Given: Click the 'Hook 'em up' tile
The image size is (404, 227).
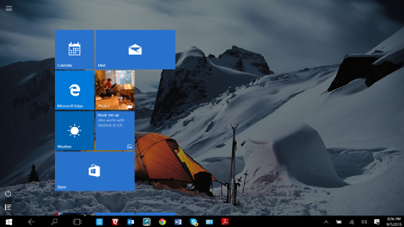Looking at the screenshot, I should [x=115, y=131].
